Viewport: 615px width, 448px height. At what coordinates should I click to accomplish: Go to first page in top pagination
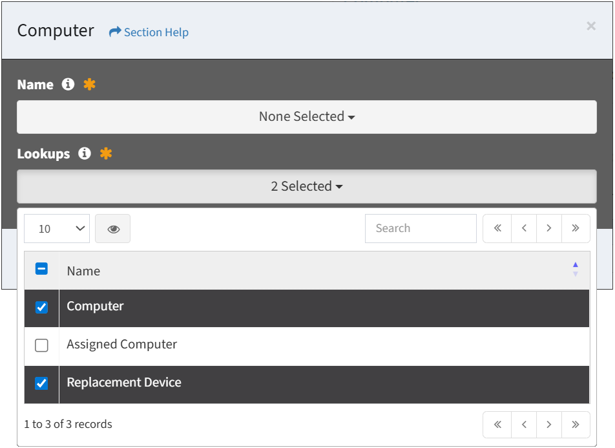point(497,228)
